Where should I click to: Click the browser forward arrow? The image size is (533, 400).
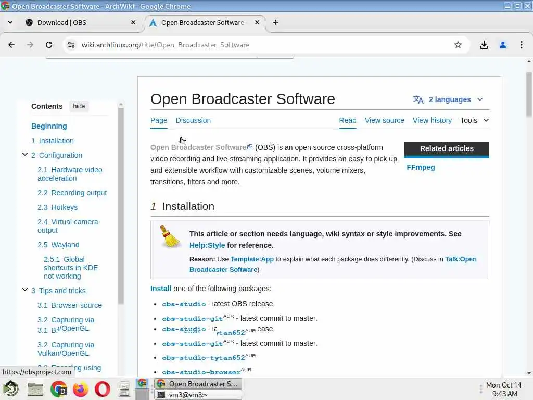pyautogui.click(x=30, y=45)
